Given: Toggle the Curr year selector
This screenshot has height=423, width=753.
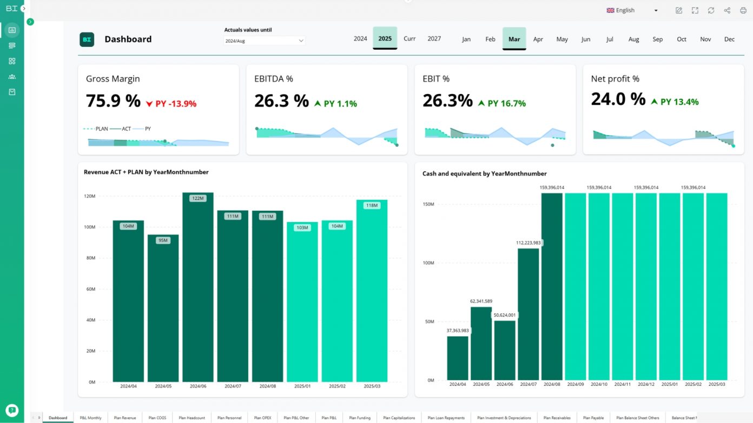Looking at the screenshot, I should tap(409, 39).
